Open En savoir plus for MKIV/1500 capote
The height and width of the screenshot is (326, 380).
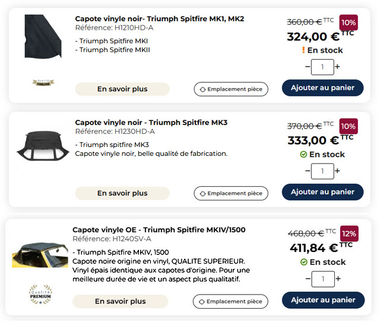point(120,301)
